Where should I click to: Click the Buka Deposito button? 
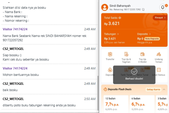152,39
